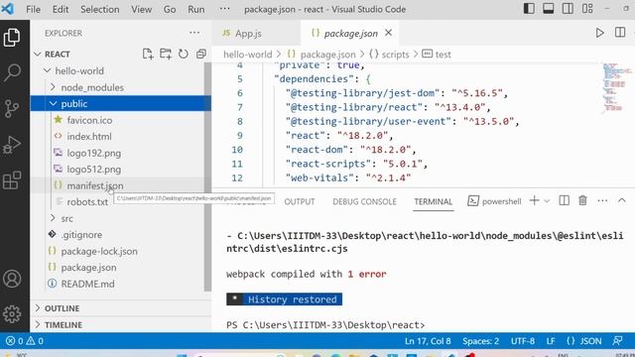The width and height of the screenshot is (635, 357).
Task: Click the Ln 17, Col 8 status item
Action: pyautogui.click(x=428, y=341)
